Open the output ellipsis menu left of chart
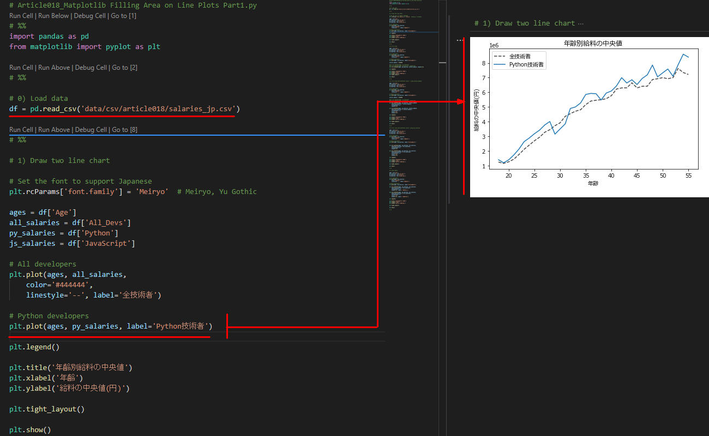Image resolution: width=709 pixels, height=436 pixels. point(460,40)
